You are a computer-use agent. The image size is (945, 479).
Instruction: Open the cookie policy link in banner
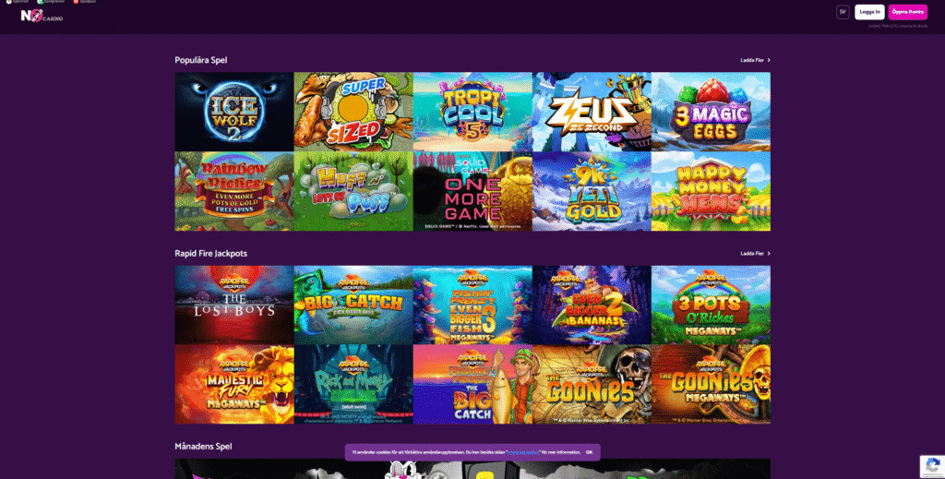(x=523, y=452)
